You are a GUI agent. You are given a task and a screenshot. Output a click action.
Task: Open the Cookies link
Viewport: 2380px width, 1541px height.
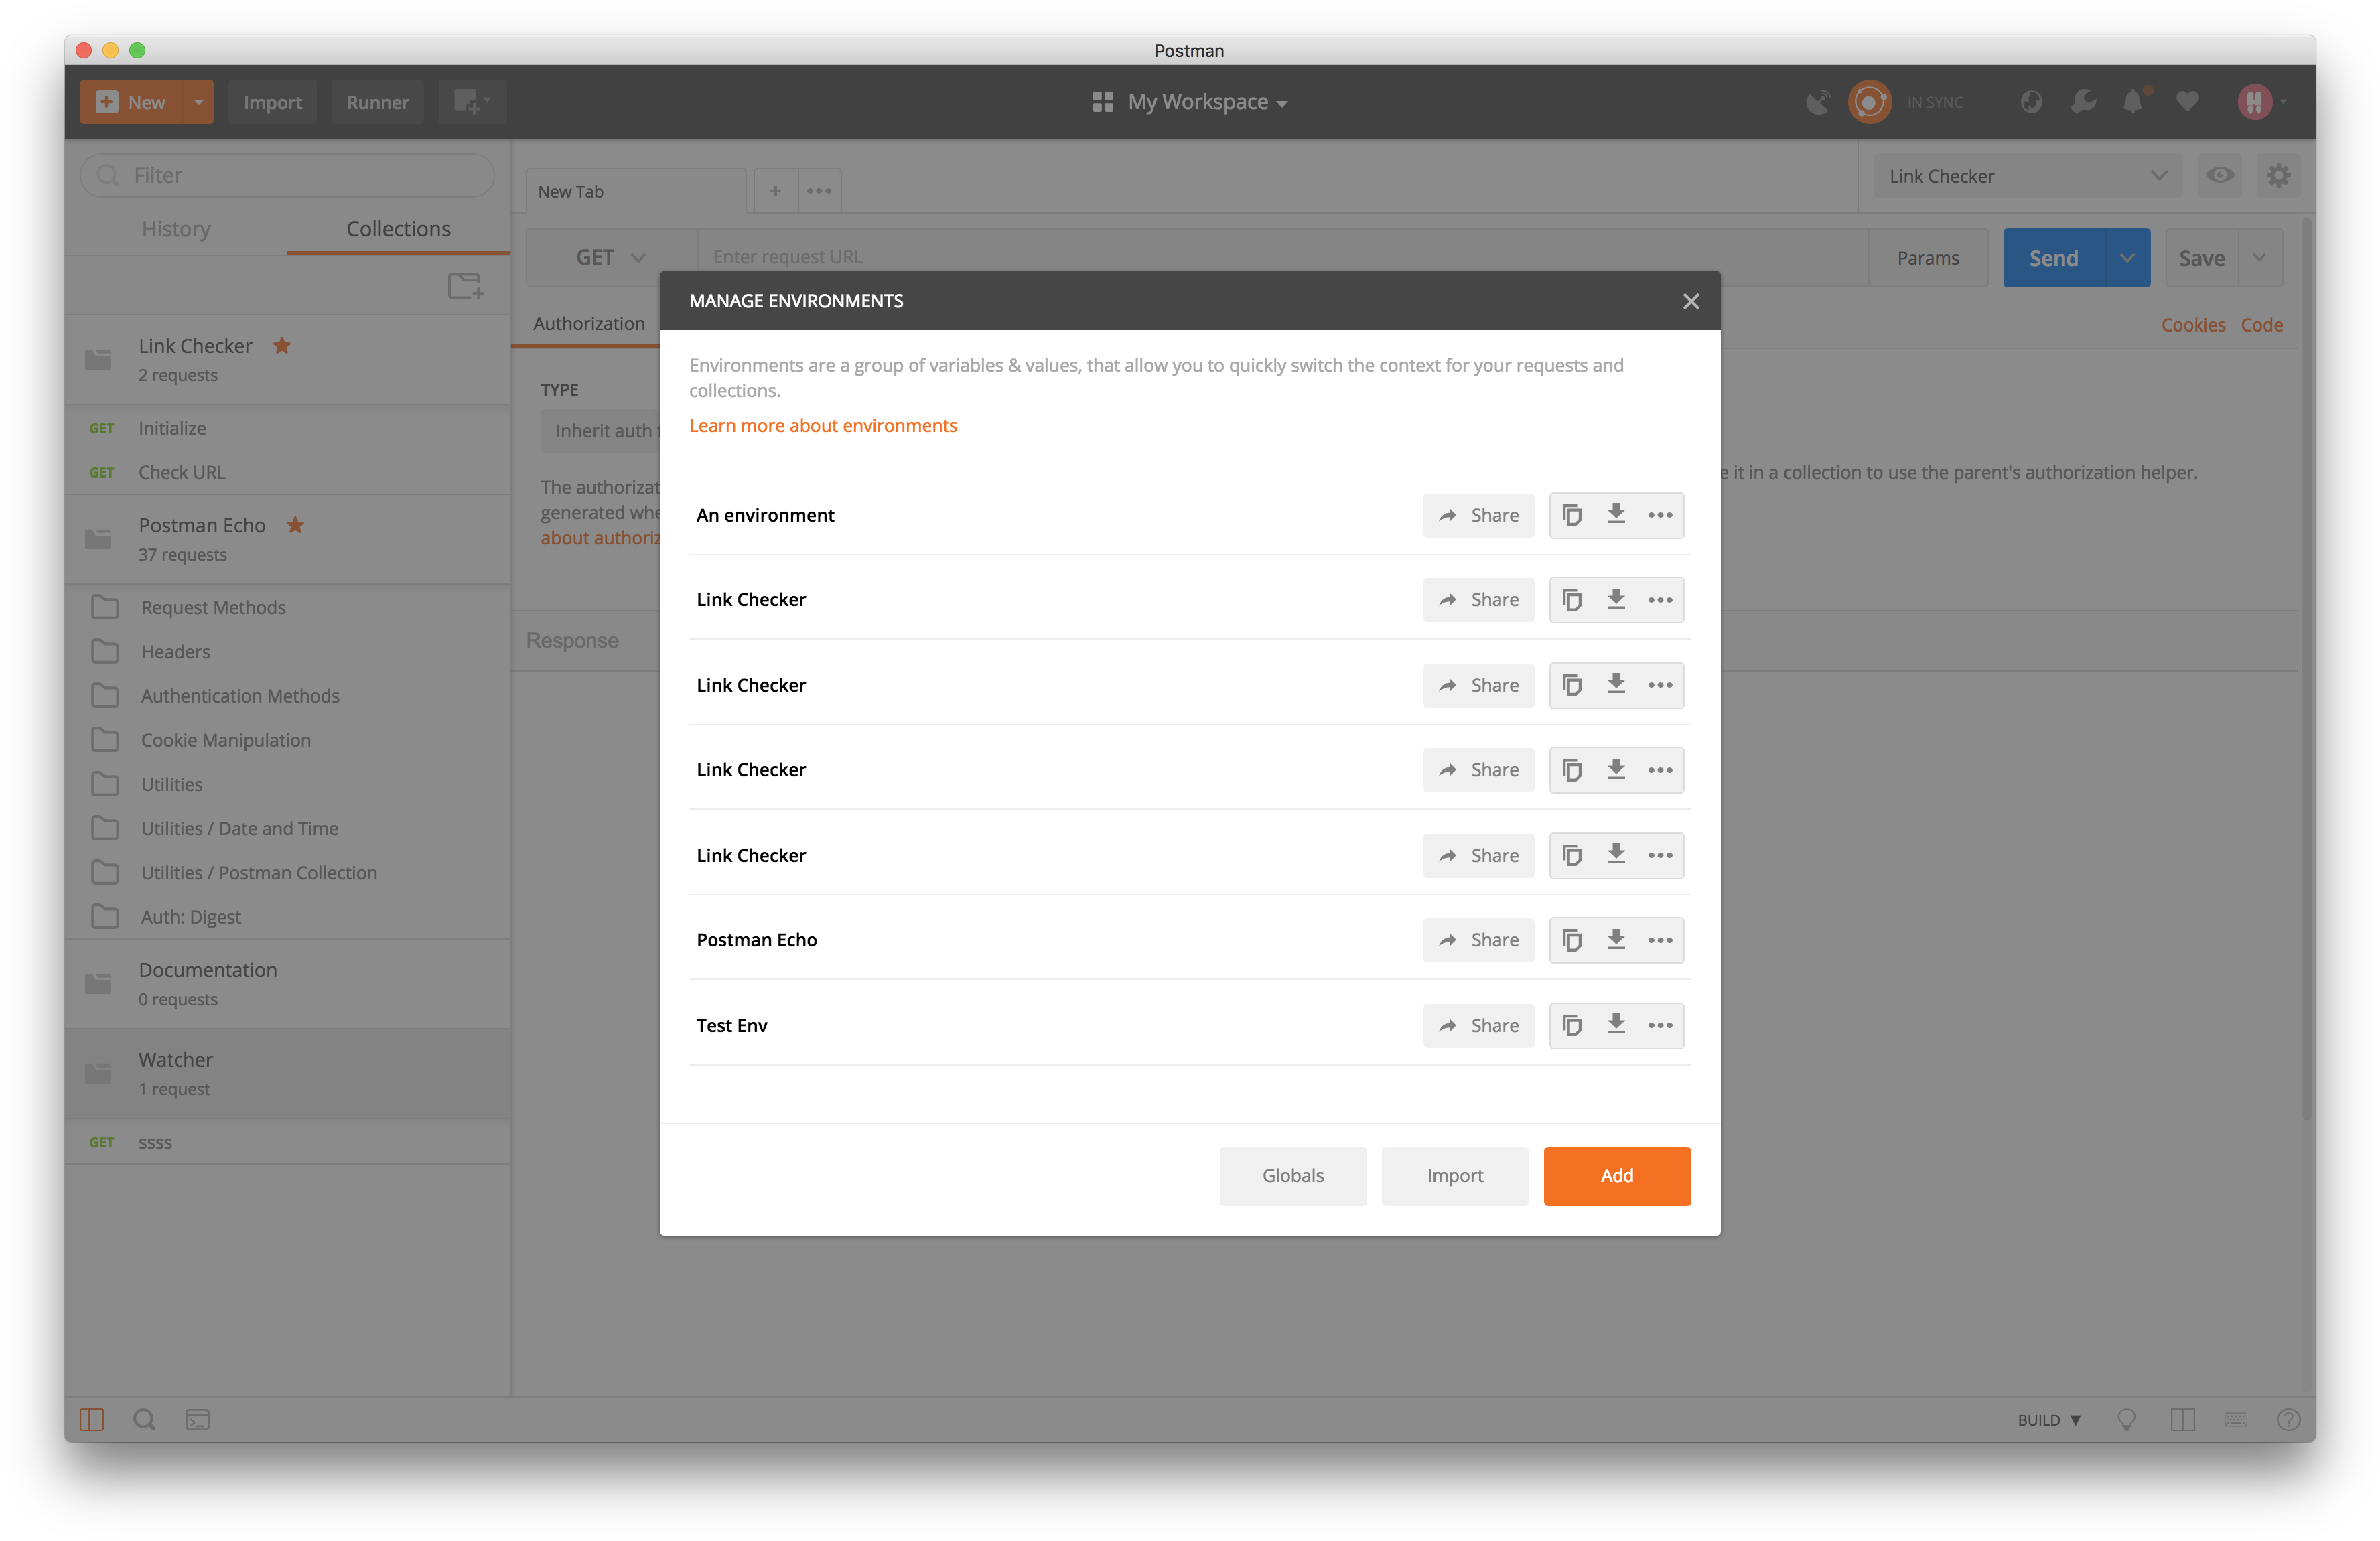click(x=2193, y=325)
